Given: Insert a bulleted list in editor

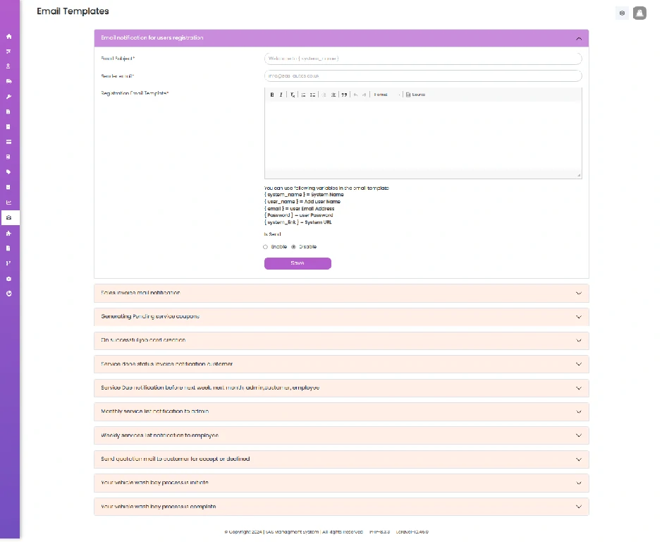Looking at the screenshot, I should tap(313, 95).
